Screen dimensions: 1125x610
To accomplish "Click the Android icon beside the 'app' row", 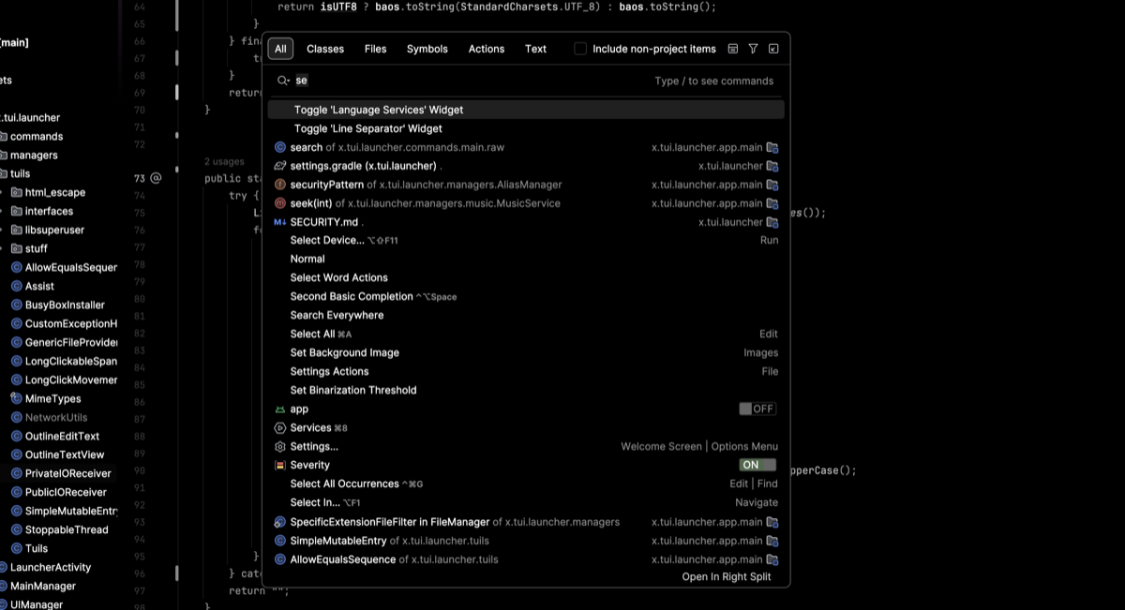I will (279, 409).
